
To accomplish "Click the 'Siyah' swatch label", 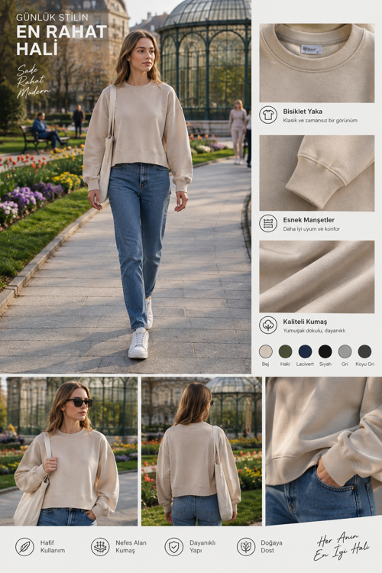I will (325, 364).
